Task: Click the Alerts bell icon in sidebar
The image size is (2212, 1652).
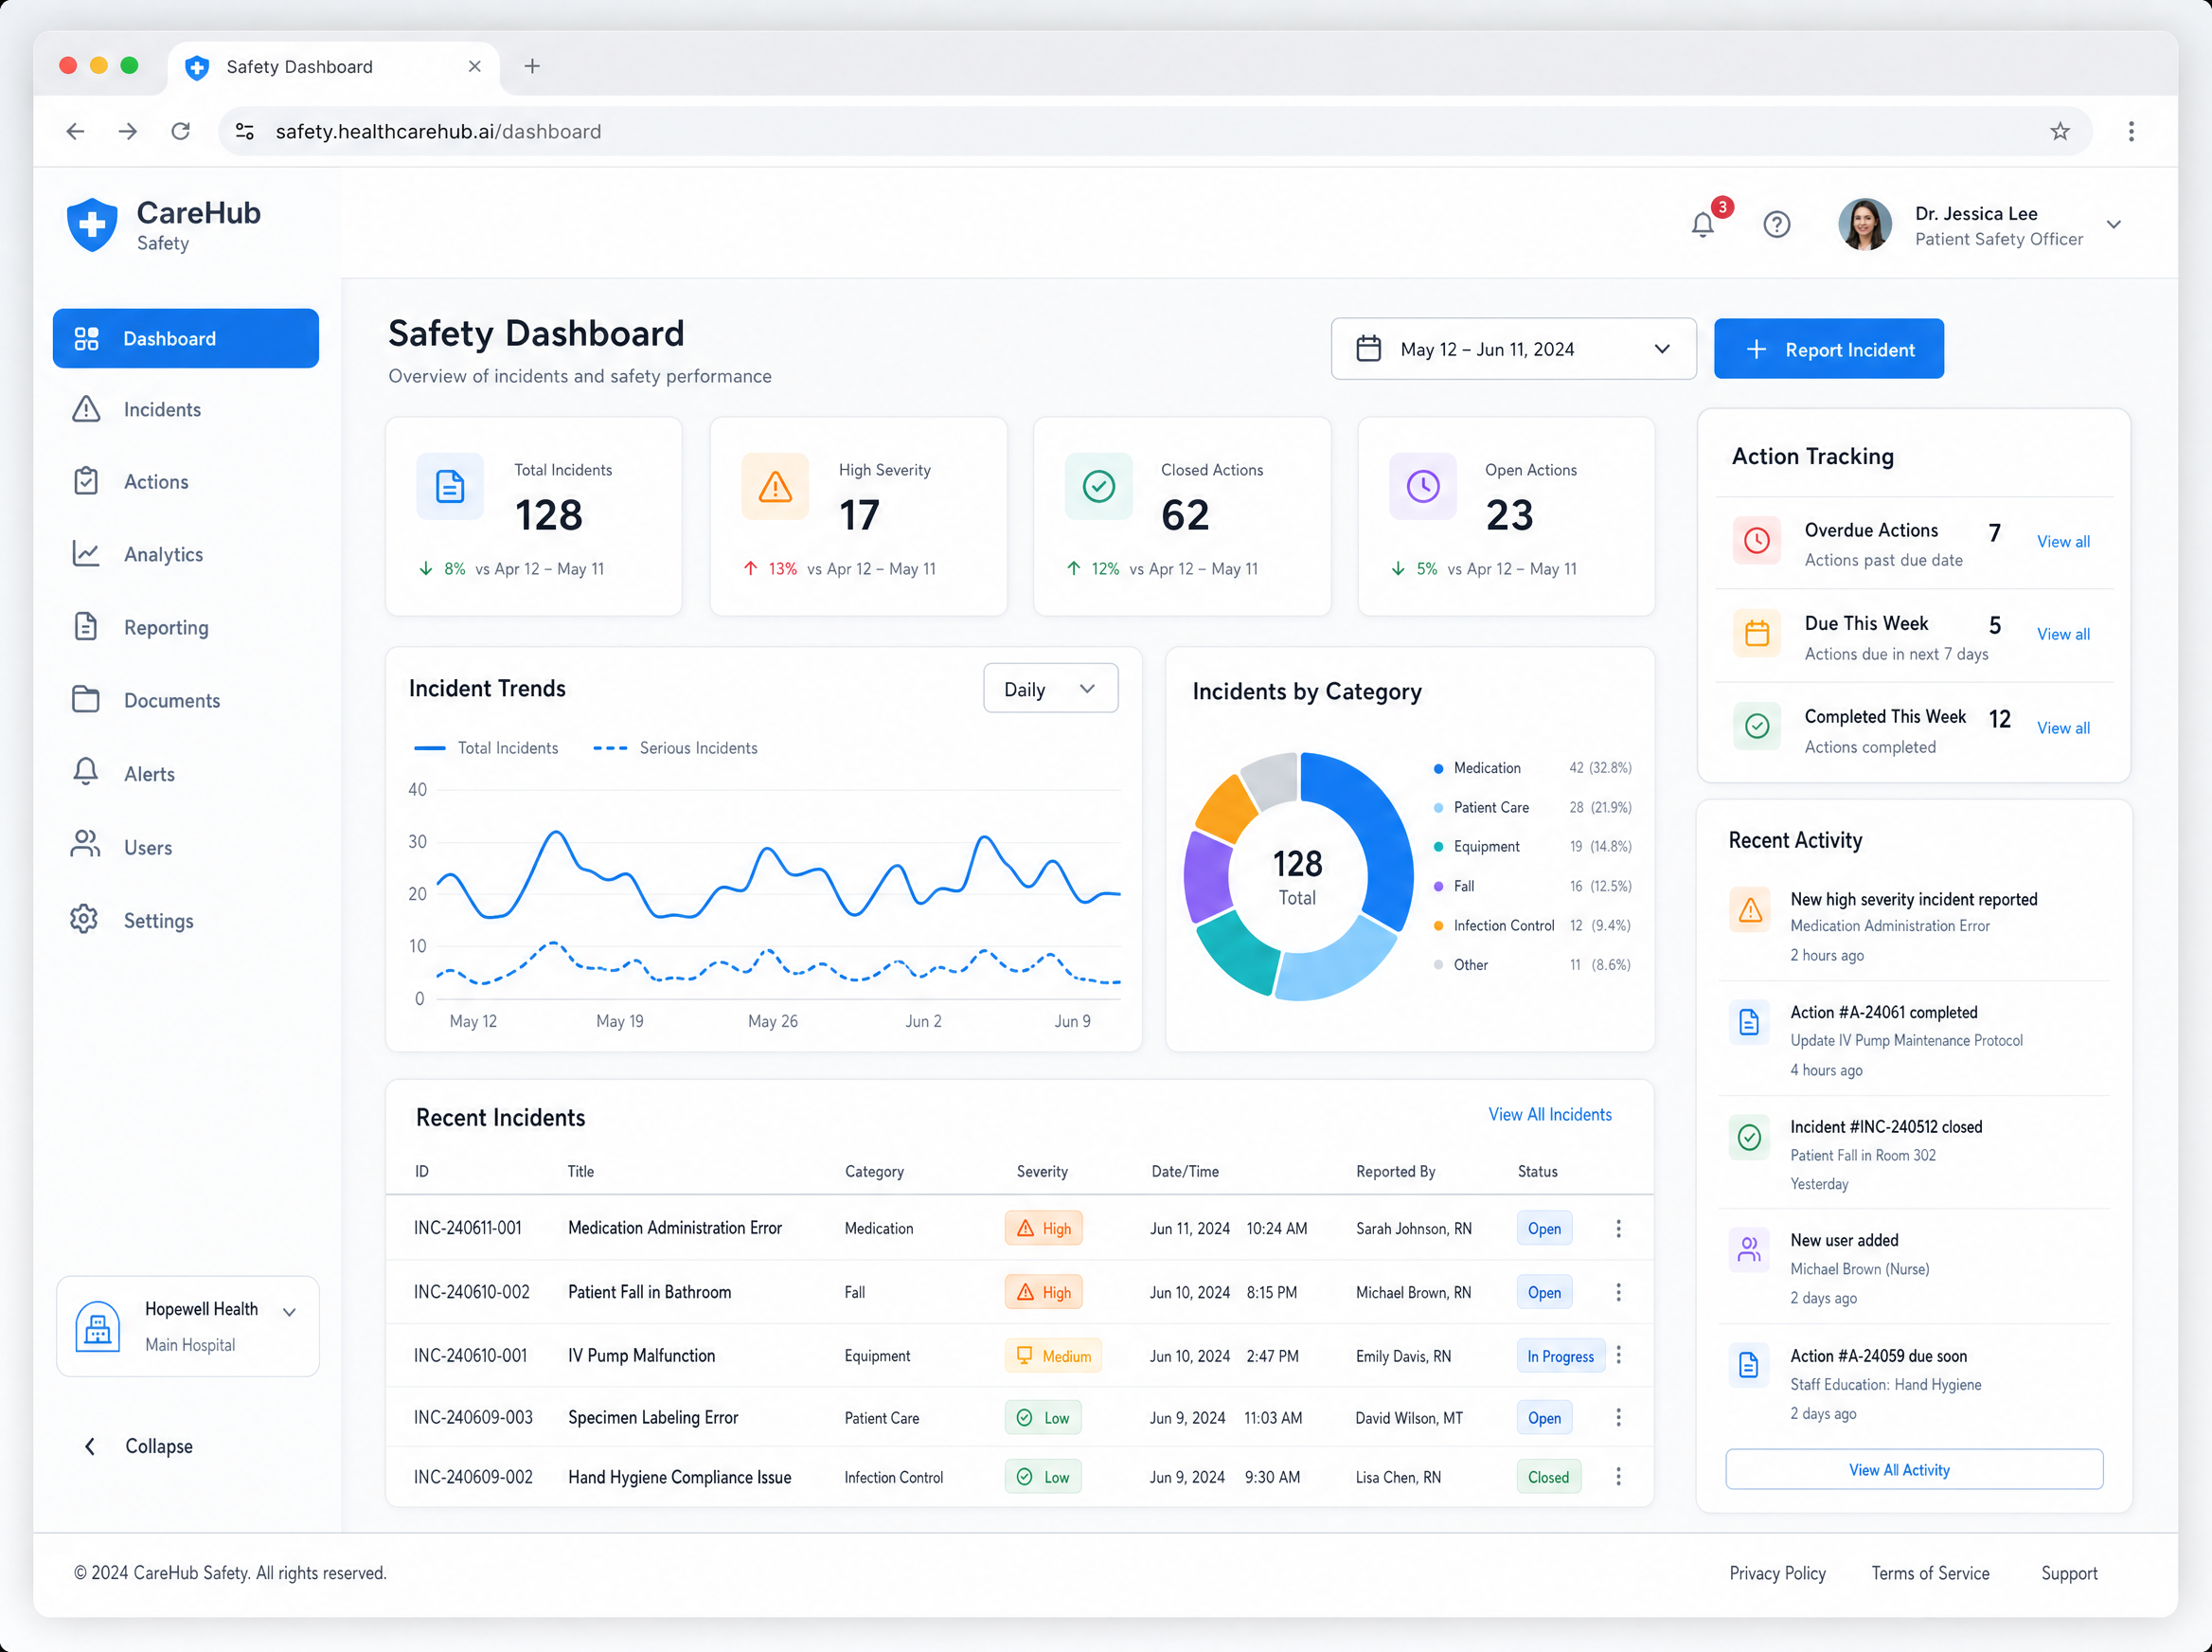Action: [86, 772]
